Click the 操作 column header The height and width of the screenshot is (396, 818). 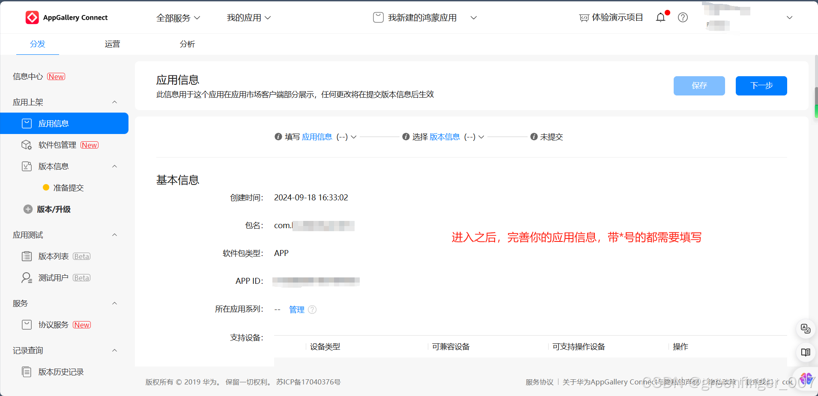(x=681, y=346)
